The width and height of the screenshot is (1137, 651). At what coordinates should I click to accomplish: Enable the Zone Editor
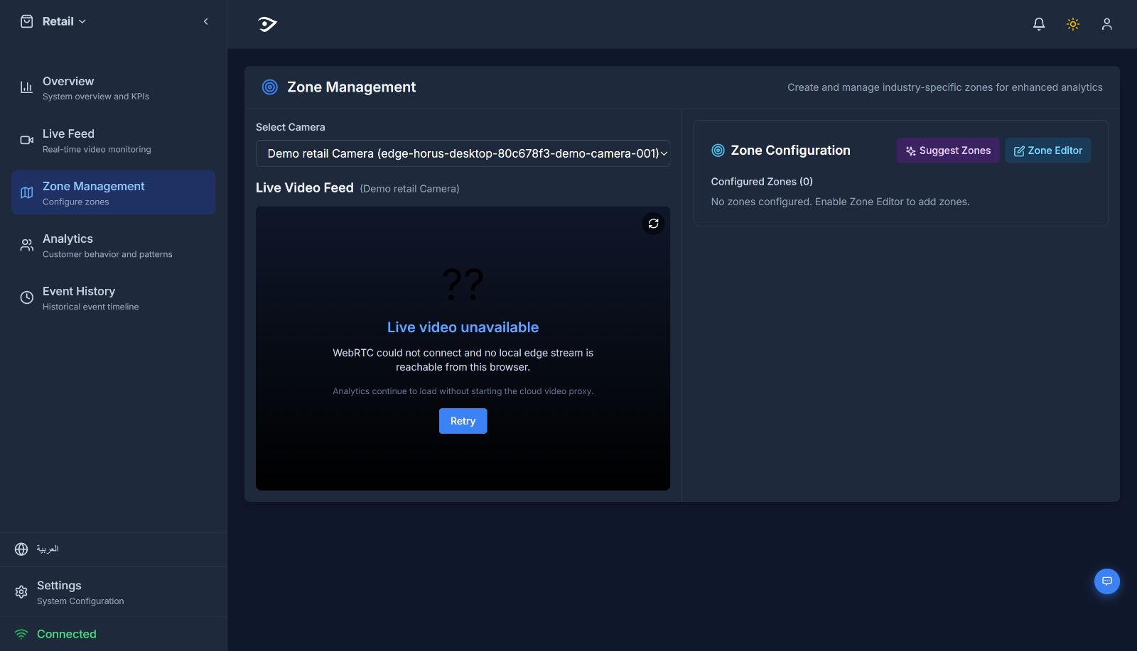(x=1047, y=151)
